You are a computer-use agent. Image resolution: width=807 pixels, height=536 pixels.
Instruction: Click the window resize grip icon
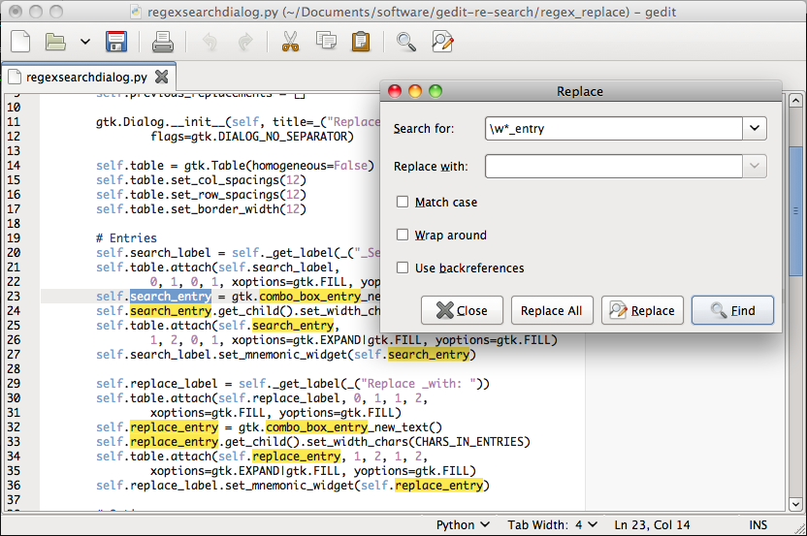tap(799, 528)
